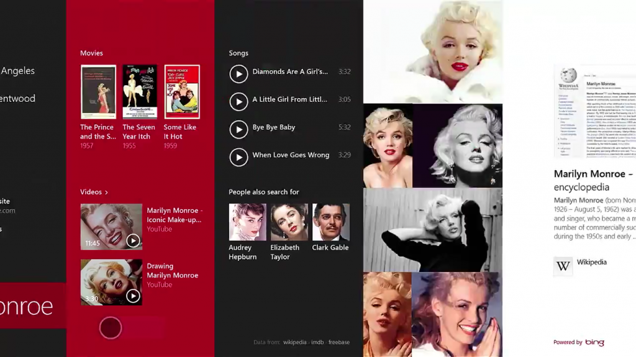
Task: Click the imdb data source link
Action: [x=317, y=342]
